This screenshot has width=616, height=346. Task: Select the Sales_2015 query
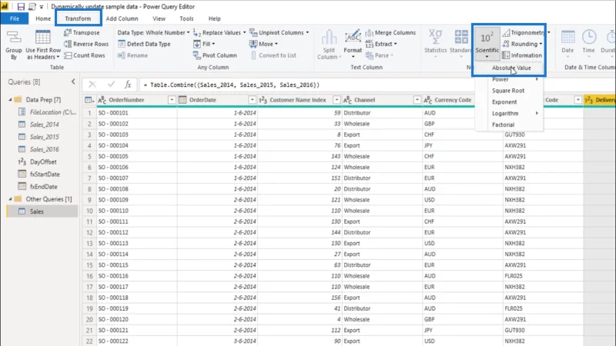[44, 137]
